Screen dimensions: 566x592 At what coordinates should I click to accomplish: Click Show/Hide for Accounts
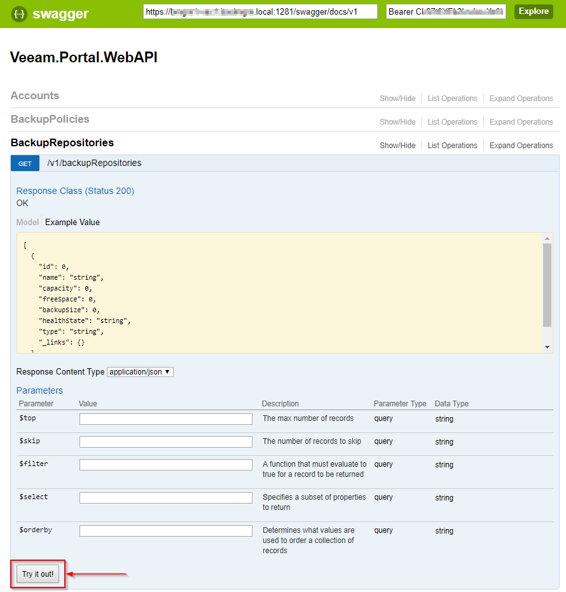click(x=397, y=99)
